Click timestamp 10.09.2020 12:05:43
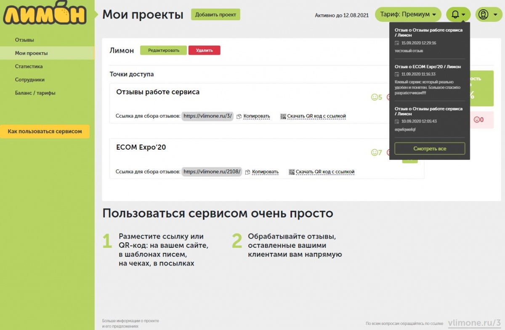Image resolution: width=505 pixels, height=330 pixels. [x=419, y=121]
